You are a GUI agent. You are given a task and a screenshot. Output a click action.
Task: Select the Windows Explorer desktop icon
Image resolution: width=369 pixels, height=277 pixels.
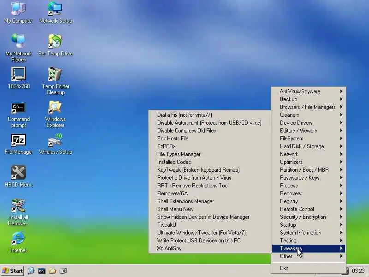click(55, 114)
